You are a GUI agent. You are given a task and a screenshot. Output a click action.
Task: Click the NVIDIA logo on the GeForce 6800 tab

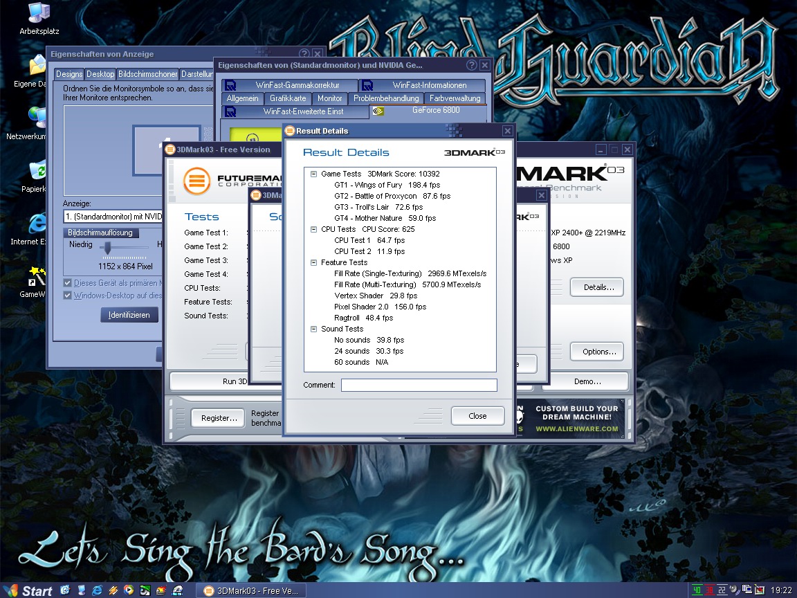point(378,111)
